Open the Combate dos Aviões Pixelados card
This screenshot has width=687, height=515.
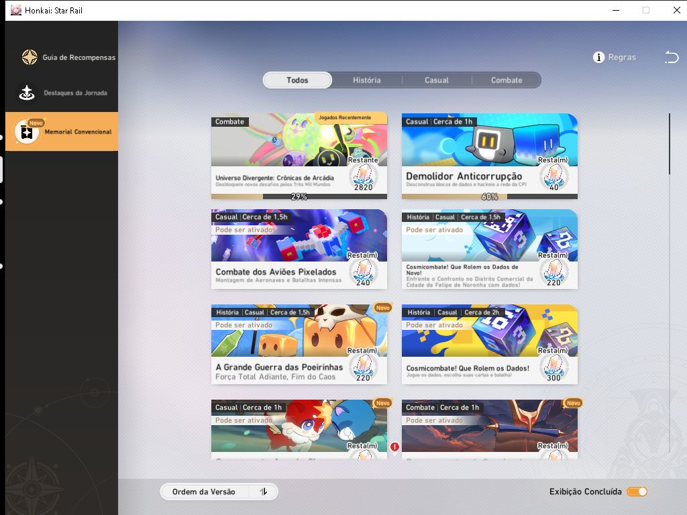[x=299, y=249]
